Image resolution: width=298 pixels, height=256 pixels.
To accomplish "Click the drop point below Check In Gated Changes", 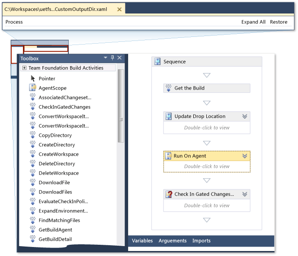I will (207, 220).
